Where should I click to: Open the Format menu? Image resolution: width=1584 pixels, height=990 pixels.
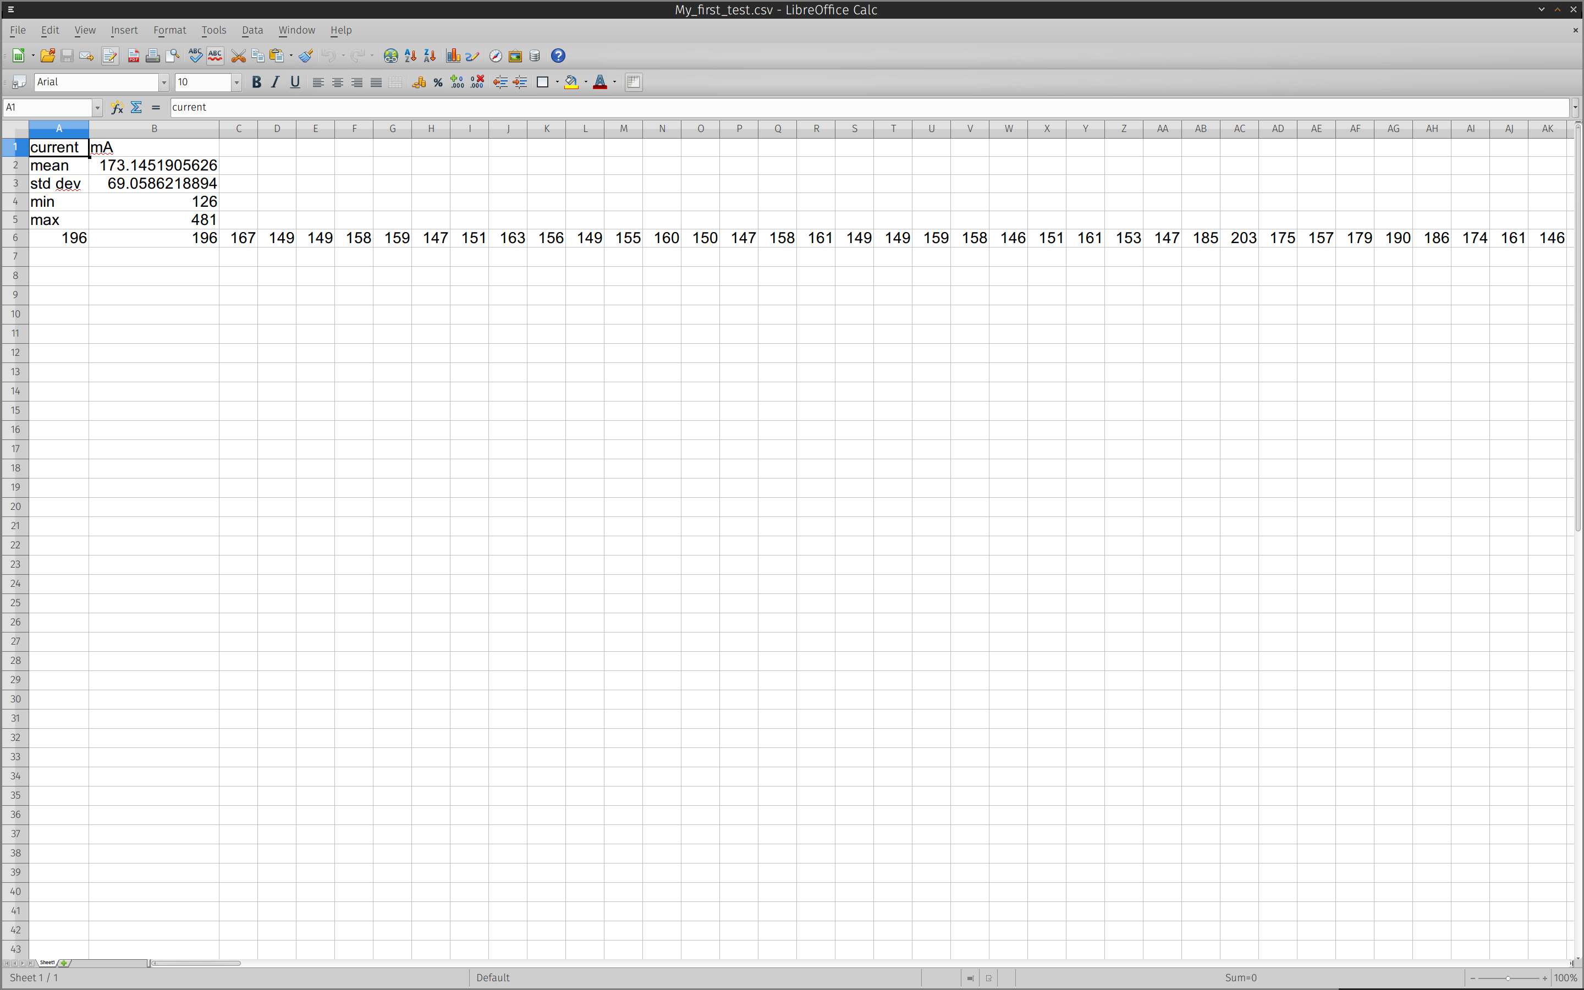coord(169,30)
